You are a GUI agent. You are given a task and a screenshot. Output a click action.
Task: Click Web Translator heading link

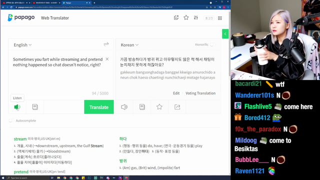[x=55, y=18]
